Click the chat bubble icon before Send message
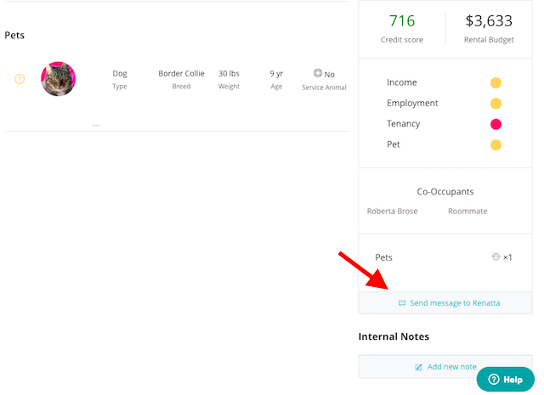 402,303
